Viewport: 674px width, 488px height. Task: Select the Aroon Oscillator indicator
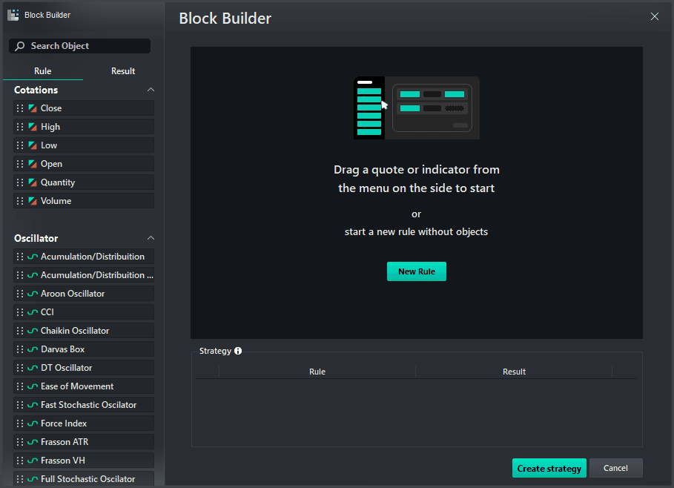tap(84, 294)
